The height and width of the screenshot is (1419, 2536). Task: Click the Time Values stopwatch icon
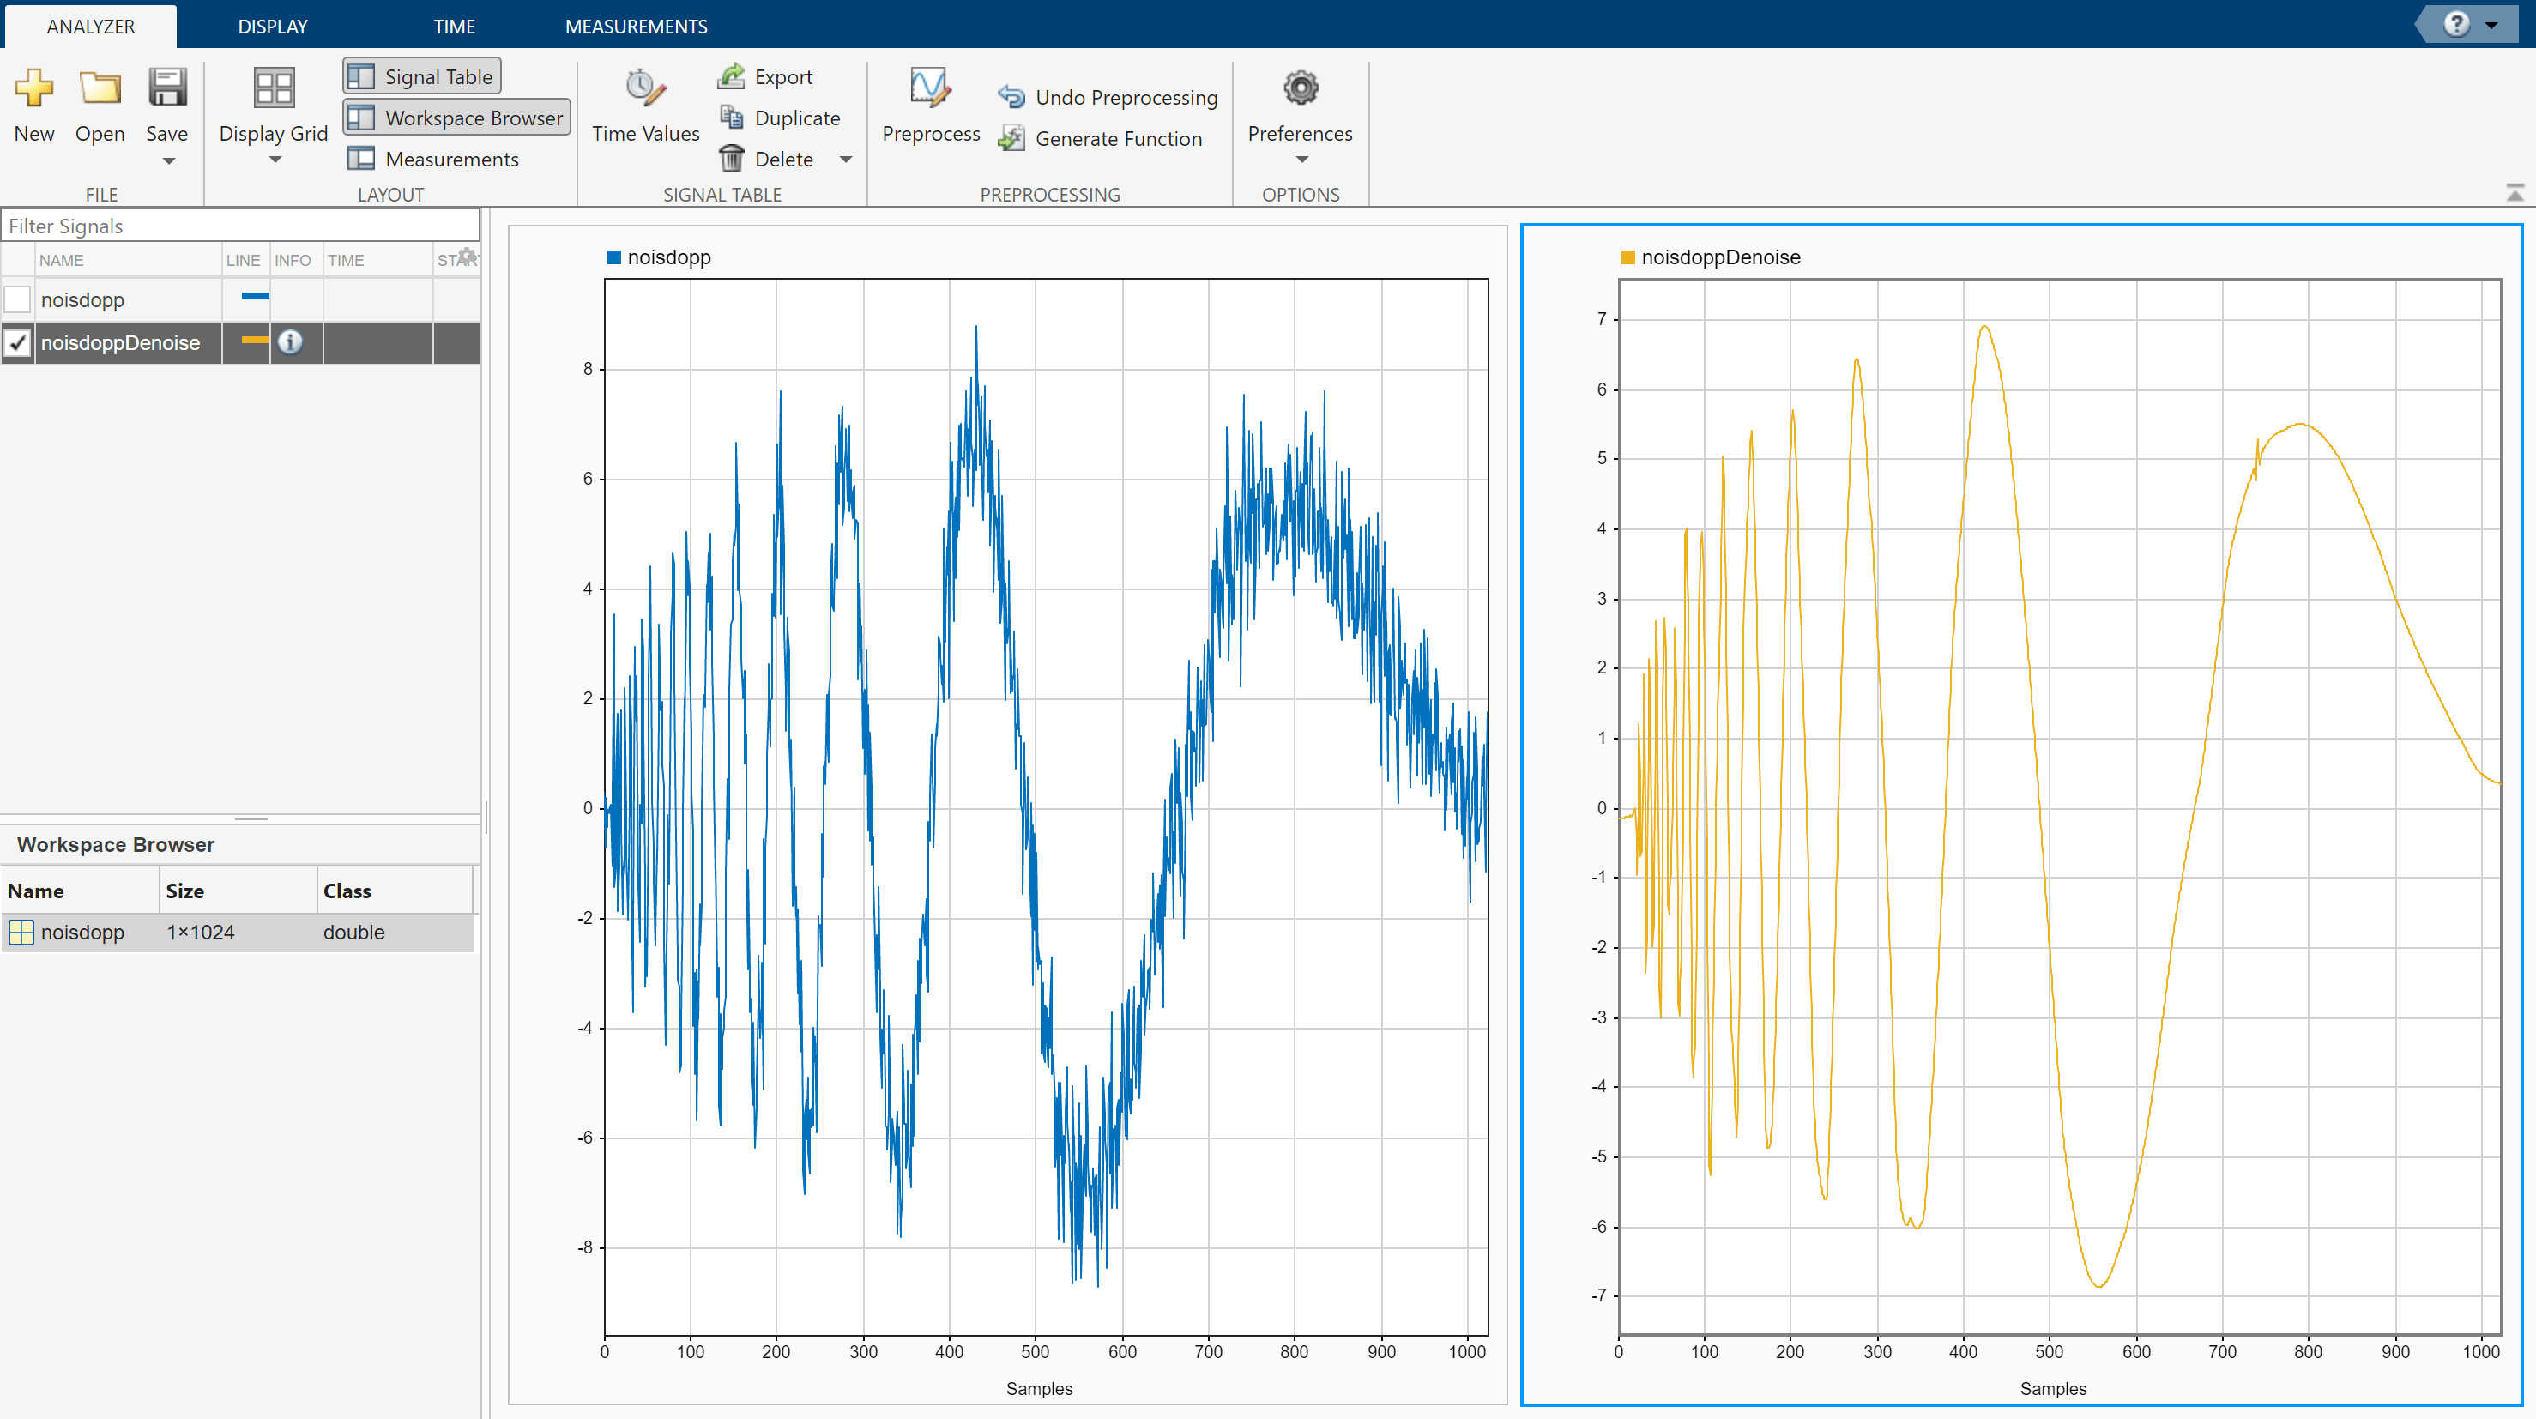click(645, 88)
